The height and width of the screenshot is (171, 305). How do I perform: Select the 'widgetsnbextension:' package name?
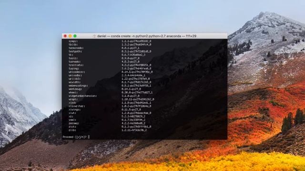click(82, 96)
